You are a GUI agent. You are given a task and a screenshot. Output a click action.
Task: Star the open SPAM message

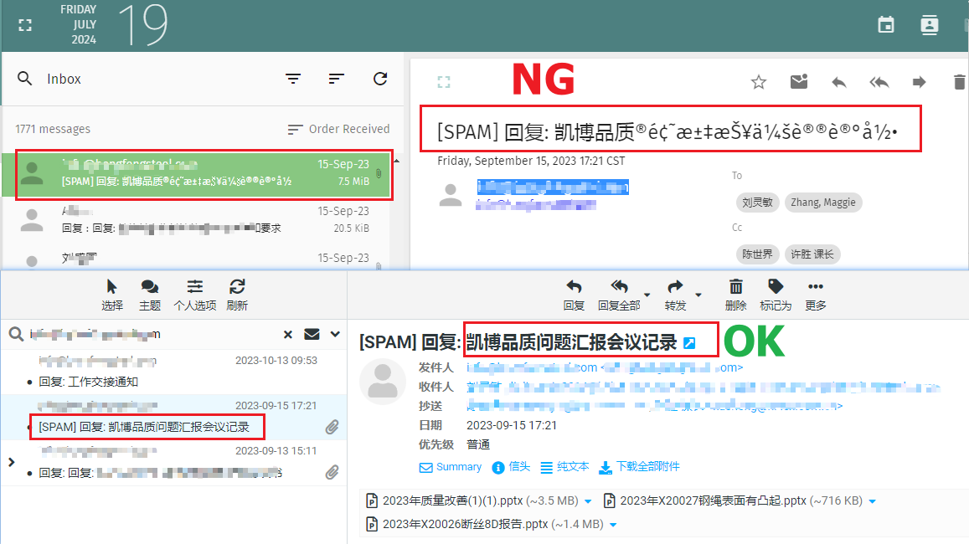pyautogui.click(x=759, y=82)
